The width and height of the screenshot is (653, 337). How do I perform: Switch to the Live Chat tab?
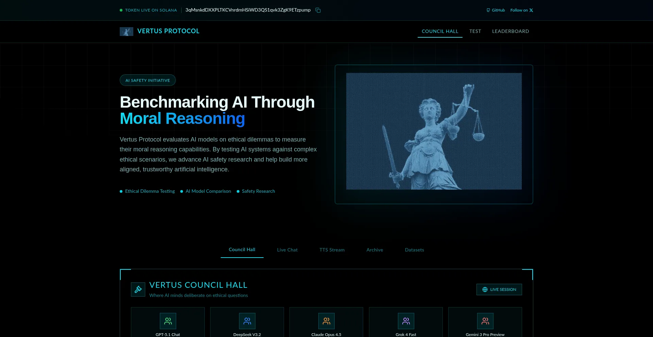click(x=287, y=250)
